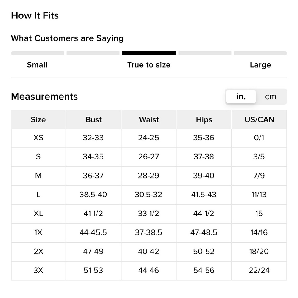Image resolution: width=298 pixels, height=298 pixels.
Task: Select the M size row label
Action: (x=38, y=176)
